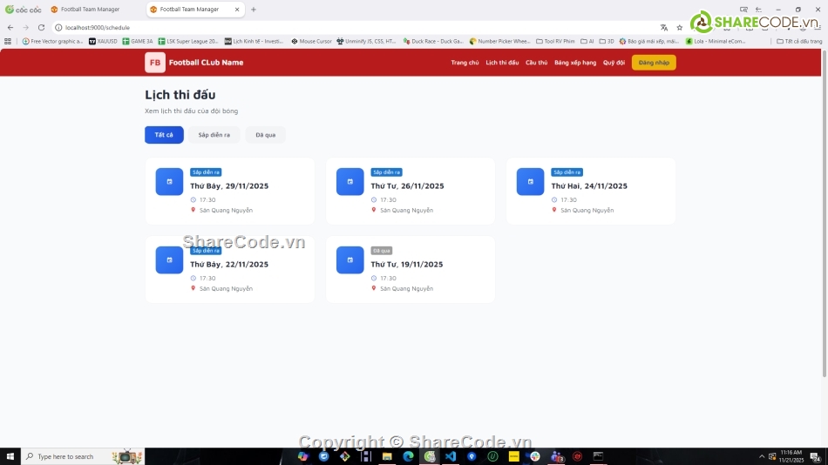Click the Đã qua badge on 19/11/2025 card

[381, 251]
